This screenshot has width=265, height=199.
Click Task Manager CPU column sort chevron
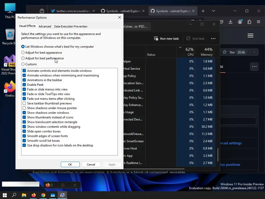tap(180, 47)
